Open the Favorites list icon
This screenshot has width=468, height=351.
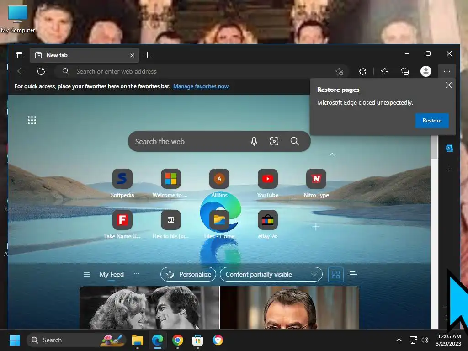tap(385, 71)
